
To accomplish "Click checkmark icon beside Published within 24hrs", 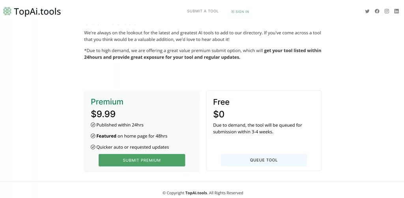I will [x=93, y=125].
